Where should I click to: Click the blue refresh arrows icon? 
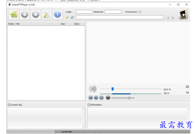click(72, 17)
